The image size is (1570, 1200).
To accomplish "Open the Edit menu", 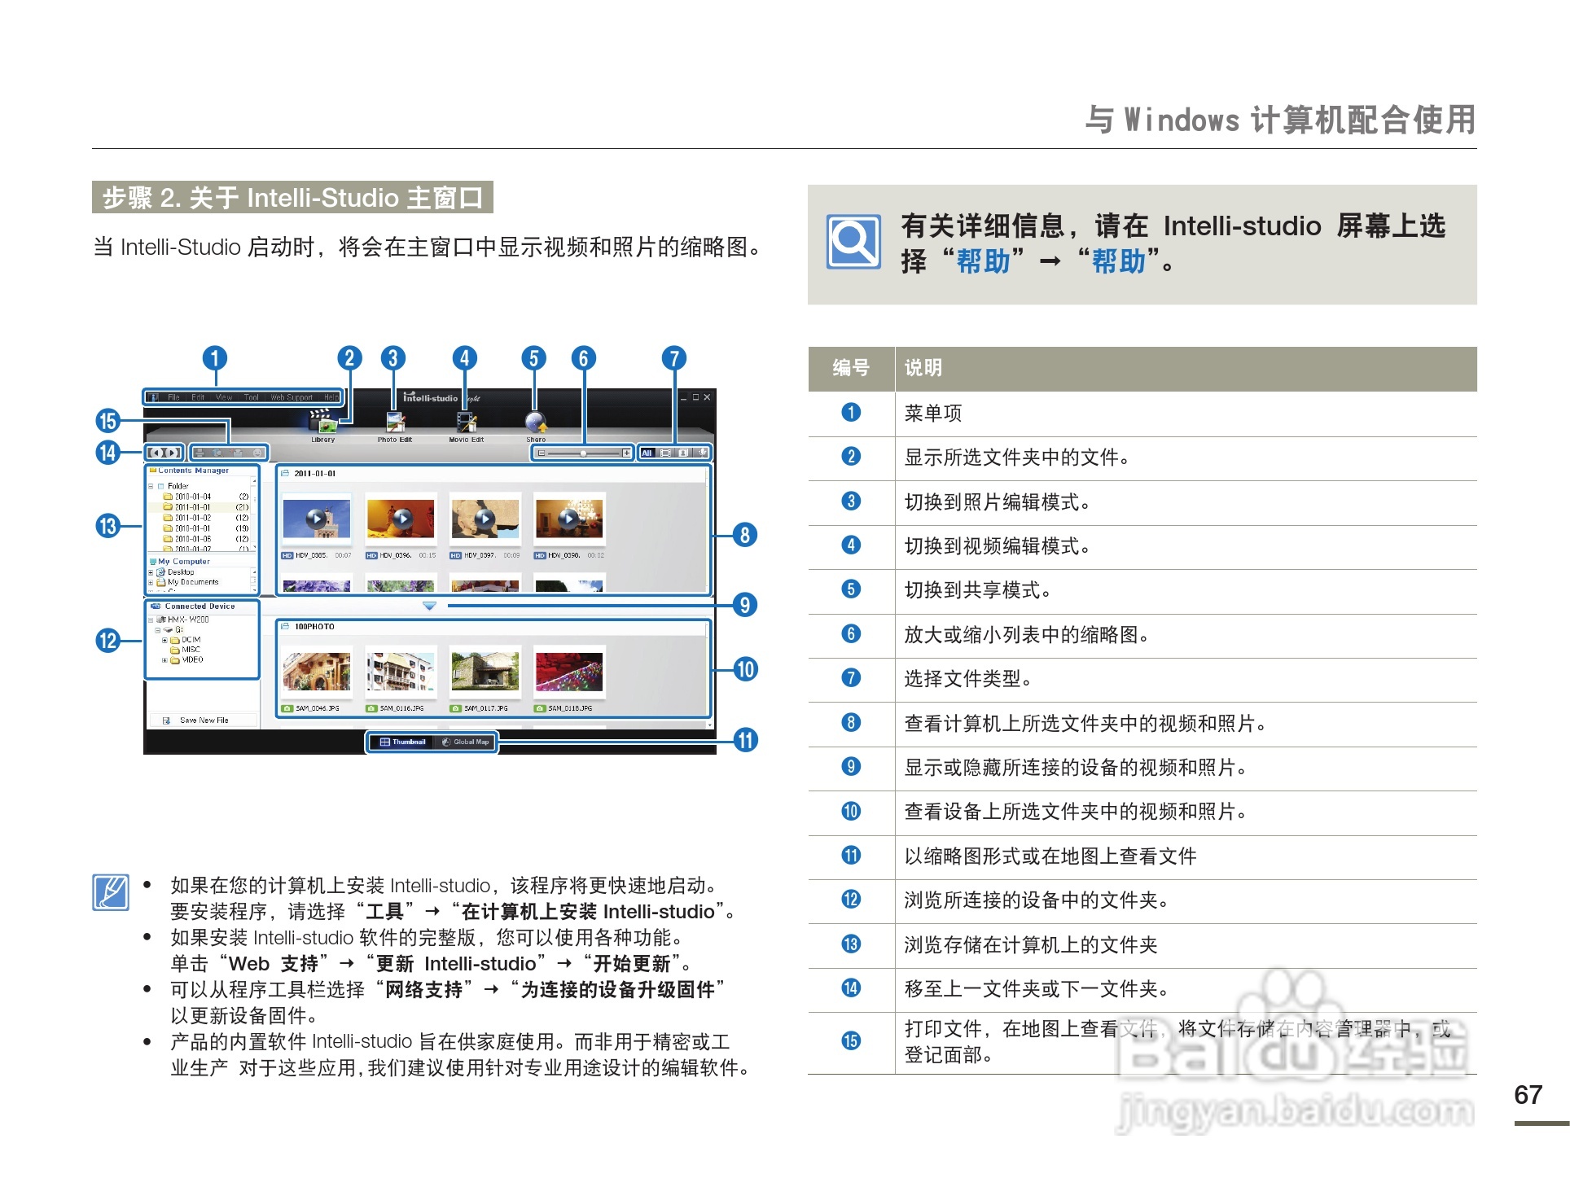I will (x=198, y=397).
